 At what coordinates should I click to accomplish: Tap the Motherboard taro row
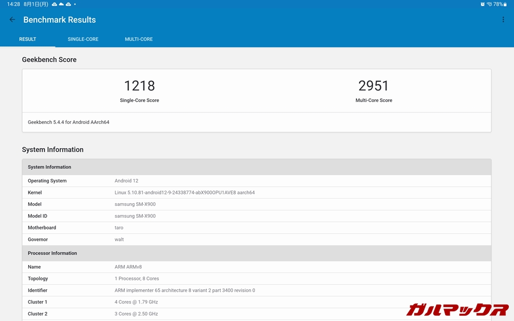[256, 228]
